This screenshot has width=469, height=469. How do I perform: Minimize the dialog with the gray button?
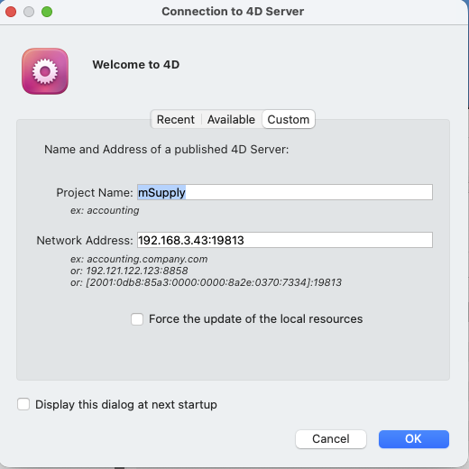(x=29, y=12)
